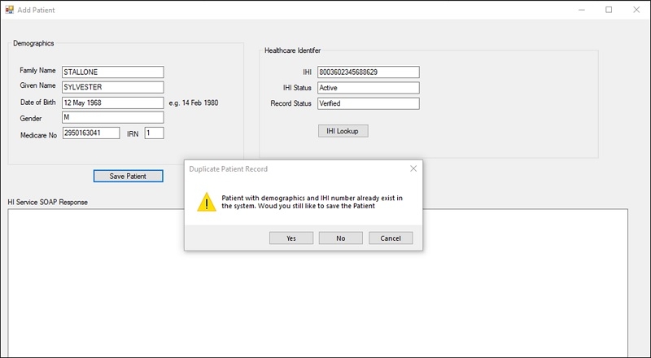651x358 pixels.
Task: Click the 'Date of Birth' label
Action: point(37,103)
